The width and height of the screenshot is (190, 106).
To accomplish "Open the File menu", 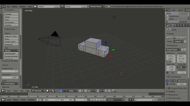I will (8, 6).
